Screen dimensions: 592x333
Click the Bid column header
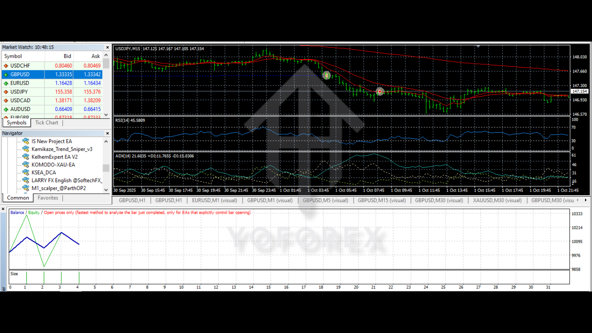pyautogui.click(x=68, y=56)
